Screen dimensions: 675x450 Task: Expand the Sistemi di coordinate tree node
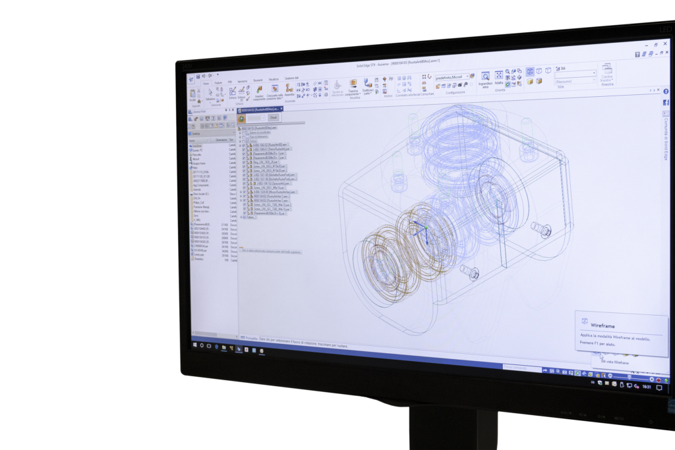tap(240, 133)
